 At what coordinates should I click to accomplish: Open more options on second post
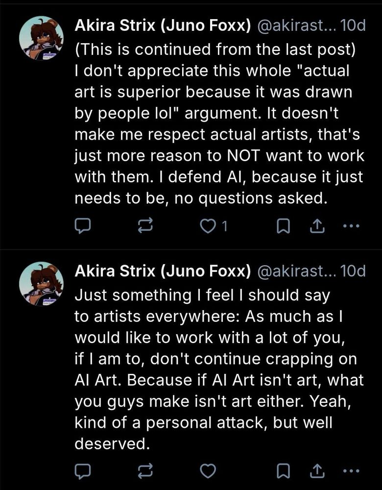352,470
